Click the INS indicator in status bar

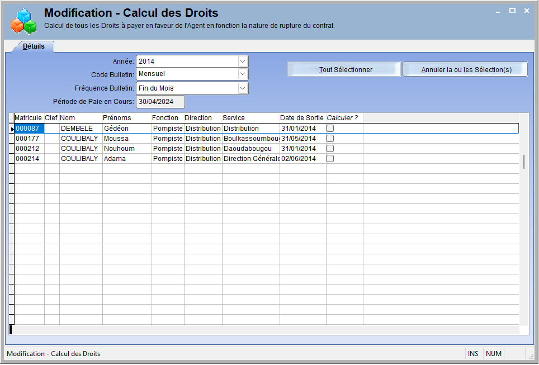[x=473, y=354]
